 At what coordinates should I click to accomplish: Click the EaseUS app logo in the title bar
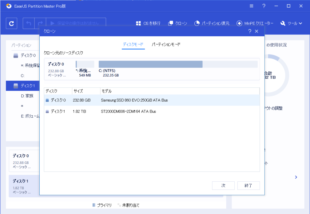coord(9,6)
